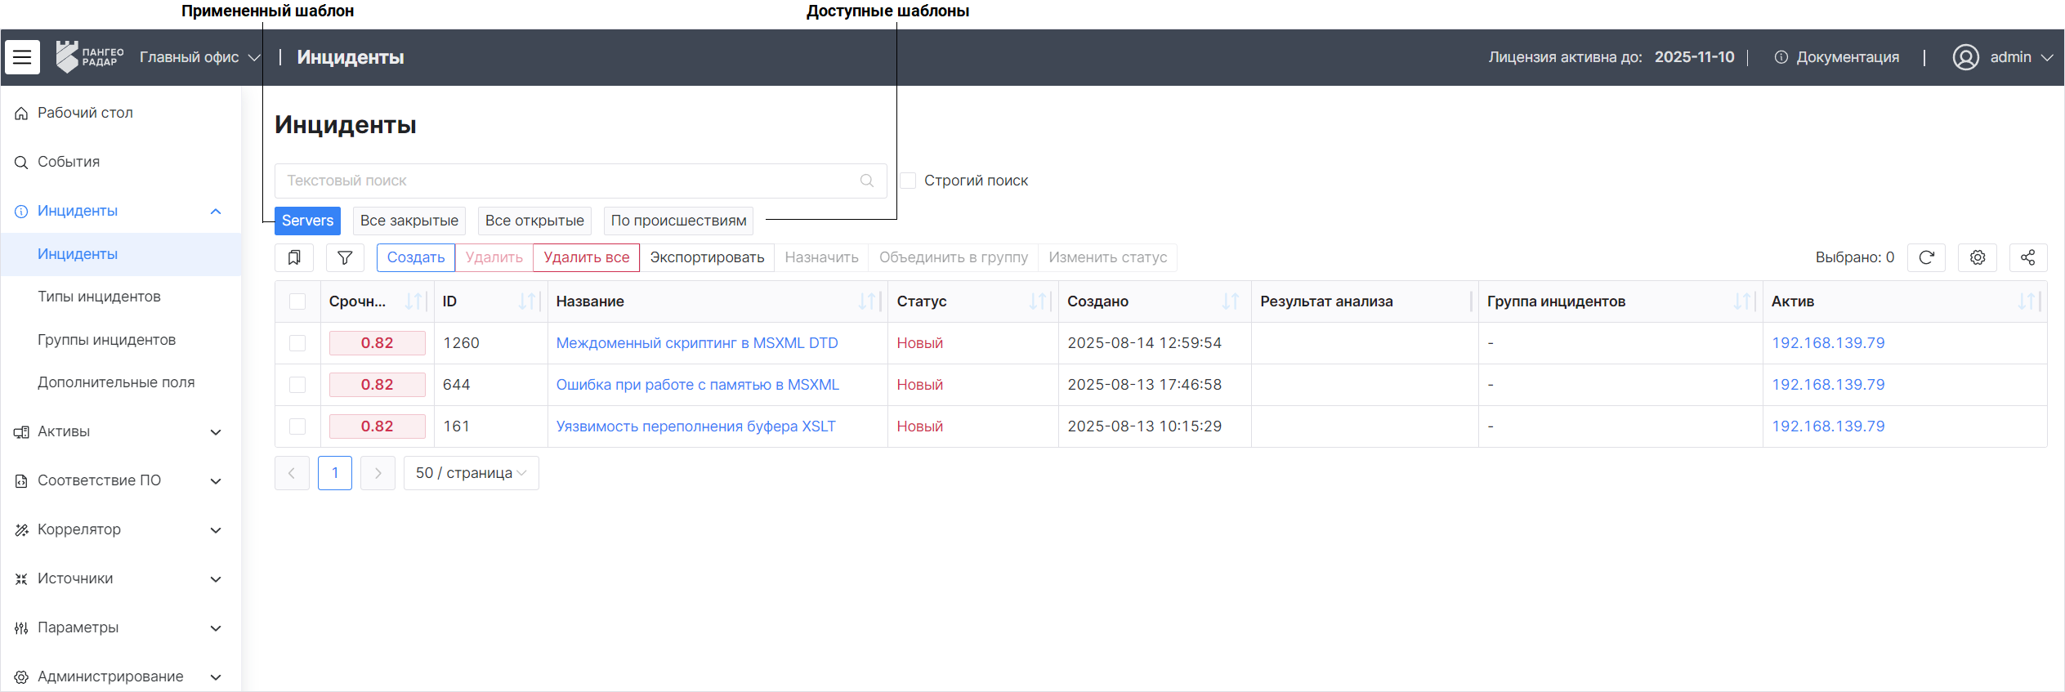Screen dimensions: 2065x692
Task: Click the Создать button
Action: (x=415, y=257)
